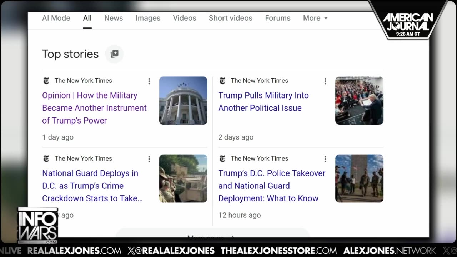Click the New York Times logo on the Opinion military story
The width and height of the screenshot is (457, 257).
click(46, 81)
